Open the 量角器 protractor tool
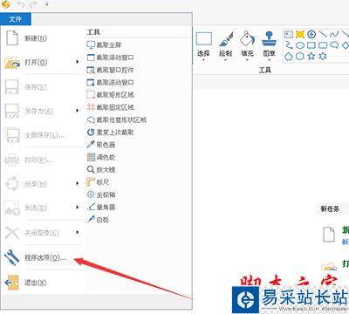 101,207
